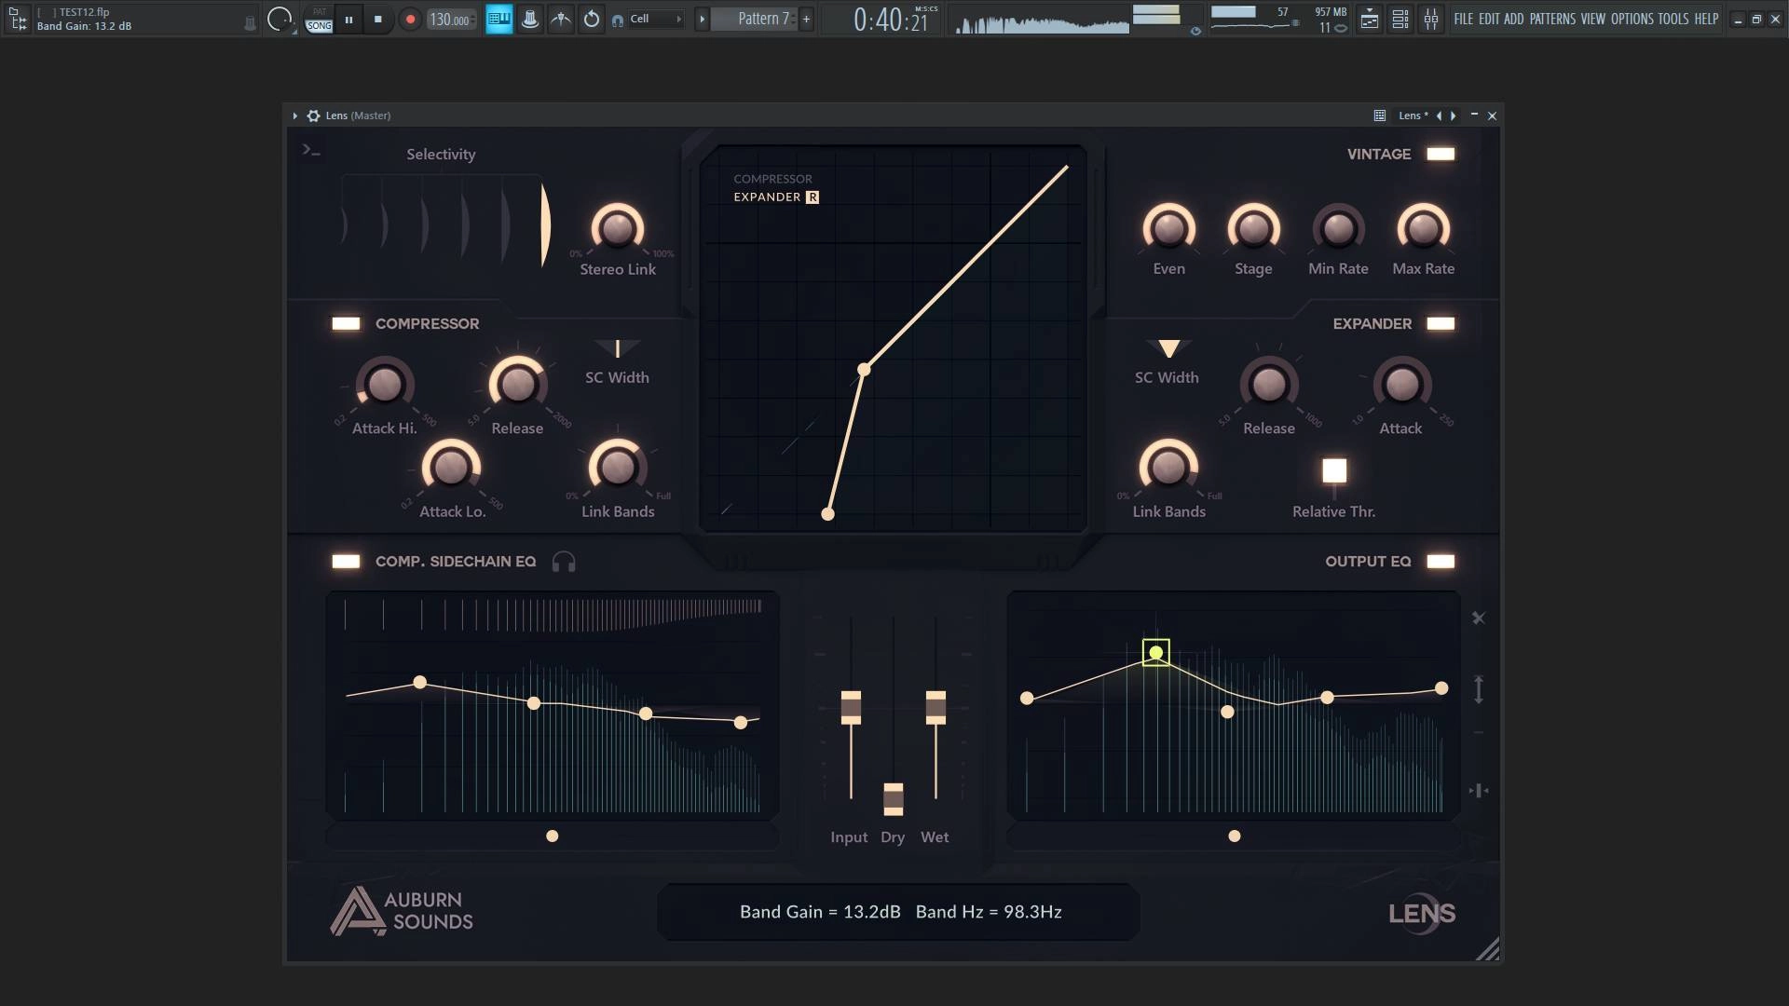
Task: Toggle the OUTPUT EQ enable switch
Action: point(1441,561)
